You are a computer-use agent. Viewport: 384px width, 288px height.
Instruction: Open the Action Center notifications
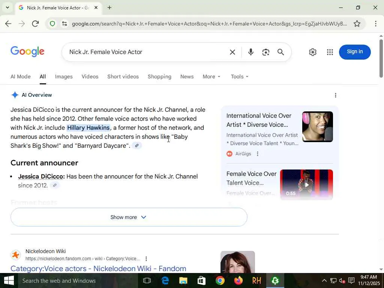[x=351, y=280]
